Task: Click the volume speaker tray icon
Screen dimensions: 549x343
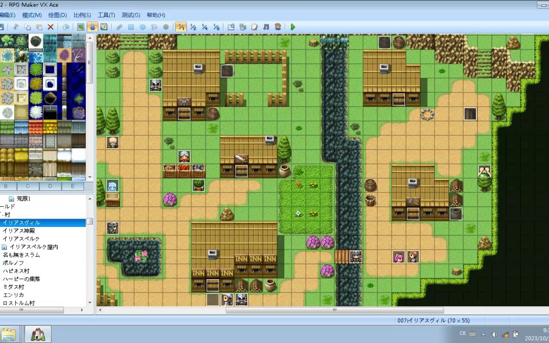Action: [494, 334]
